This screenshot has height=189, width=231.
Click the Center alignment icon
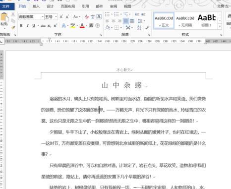[x=114, y=21]
